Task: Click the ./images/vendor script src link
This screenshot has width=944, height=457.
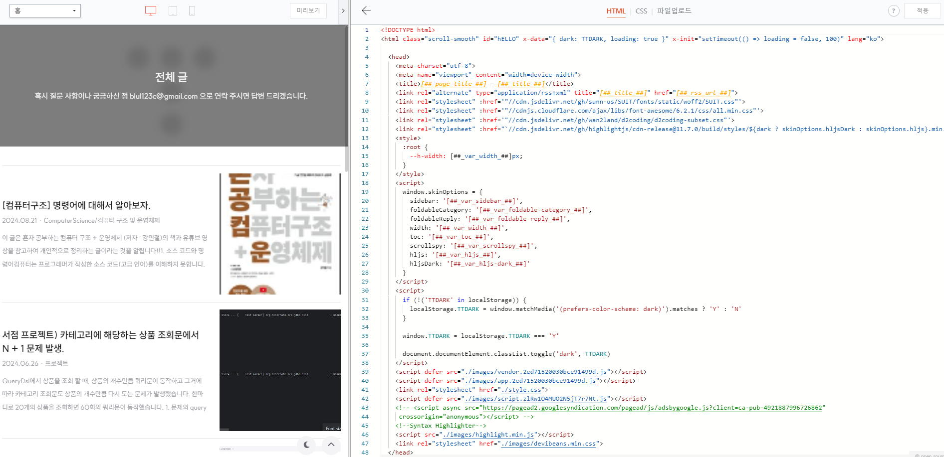Action: 536,372
